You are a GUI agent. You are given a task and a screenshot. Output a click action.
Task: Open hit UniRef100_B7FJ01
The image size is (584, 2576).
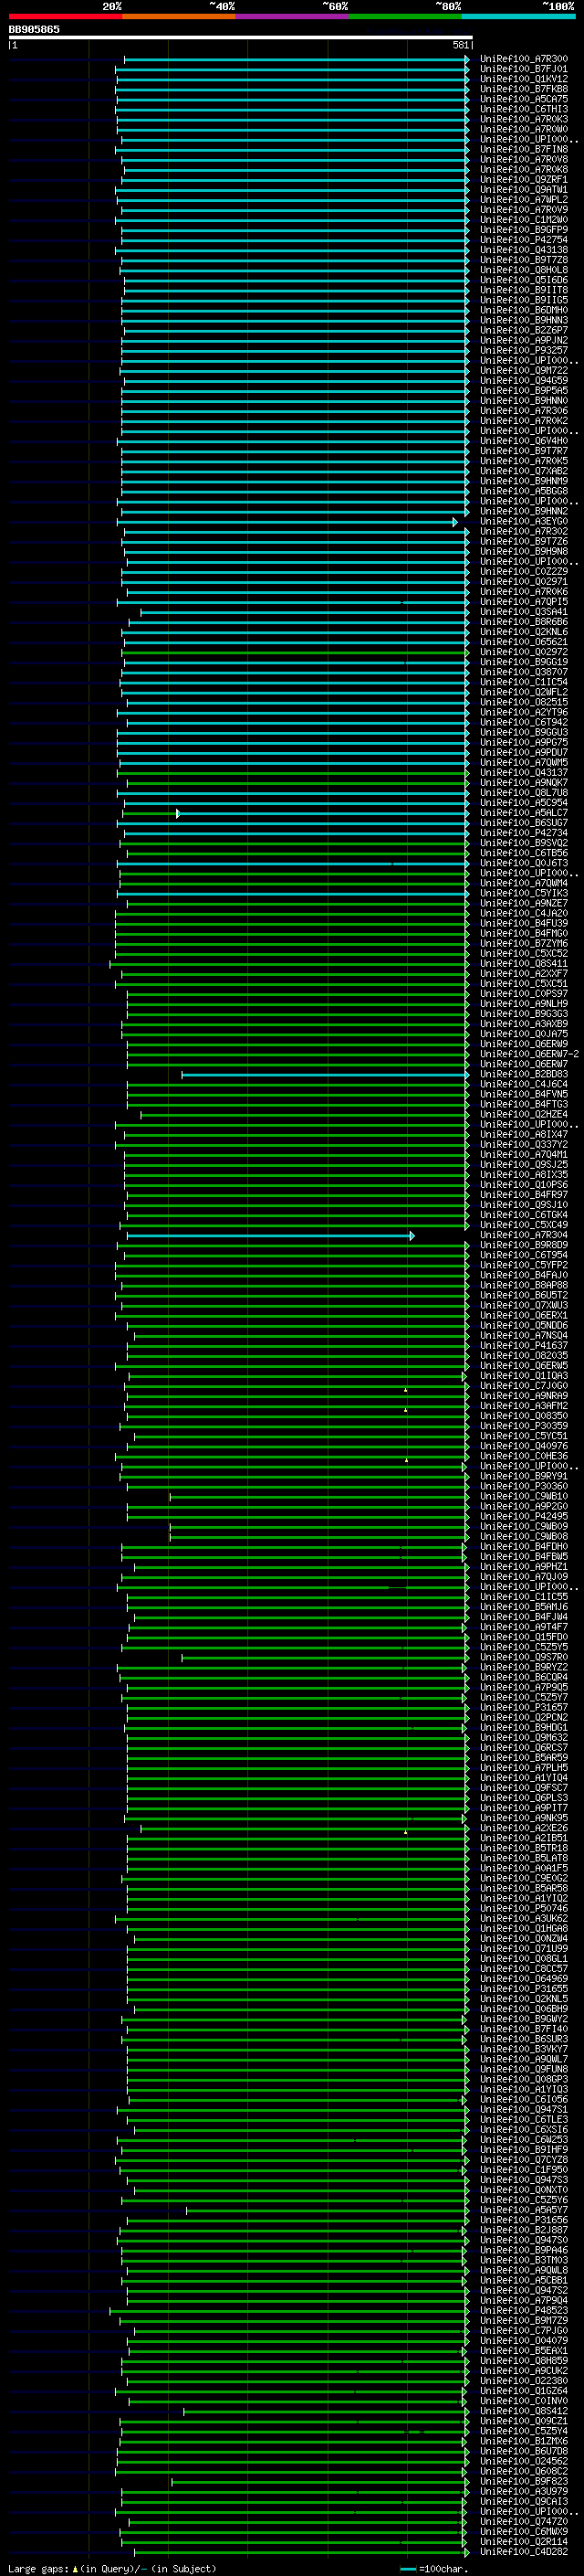pyautogui.click(x=523, y=69)
